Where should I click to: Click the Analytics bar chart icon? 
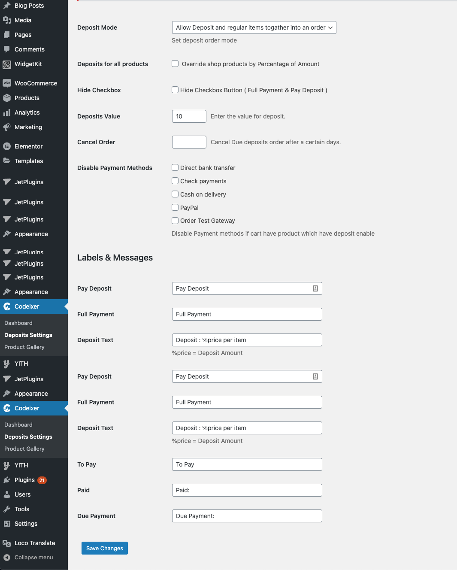(x=7, y=112)
